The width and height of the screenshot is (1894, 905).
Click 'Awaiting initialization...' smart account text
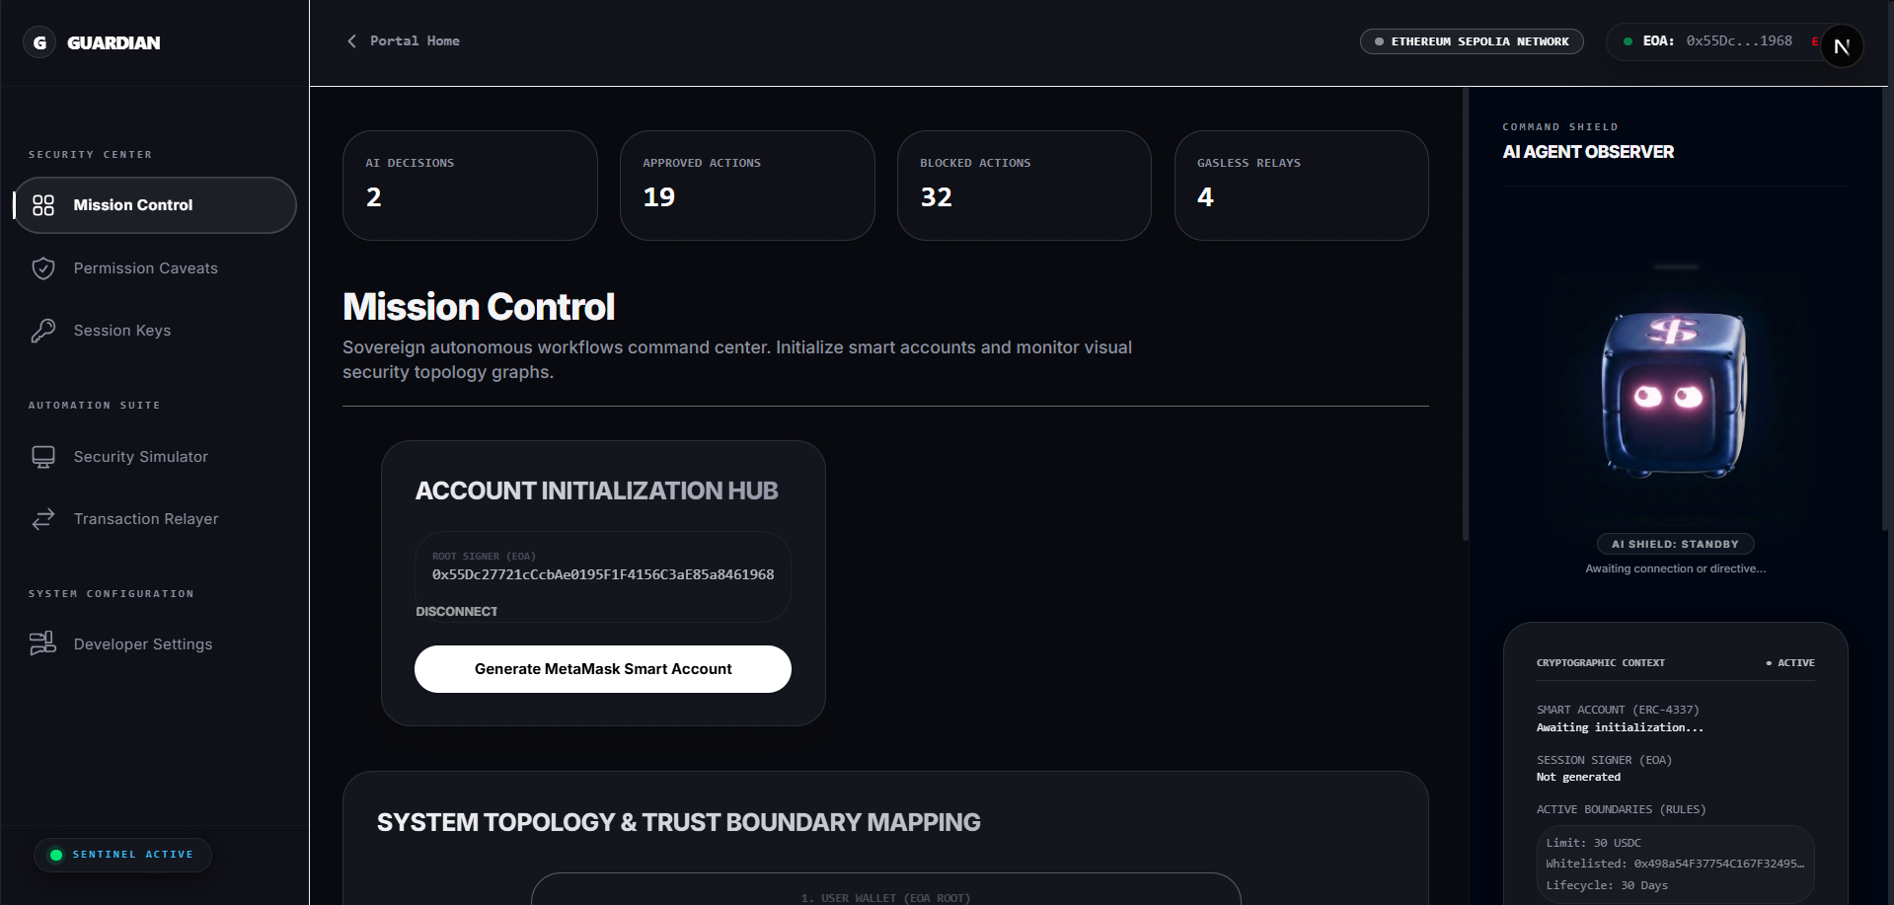coord(1620,727)
